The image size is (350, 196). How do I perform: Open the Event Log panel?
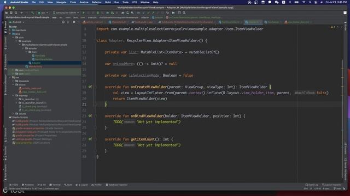coord(312,185)
